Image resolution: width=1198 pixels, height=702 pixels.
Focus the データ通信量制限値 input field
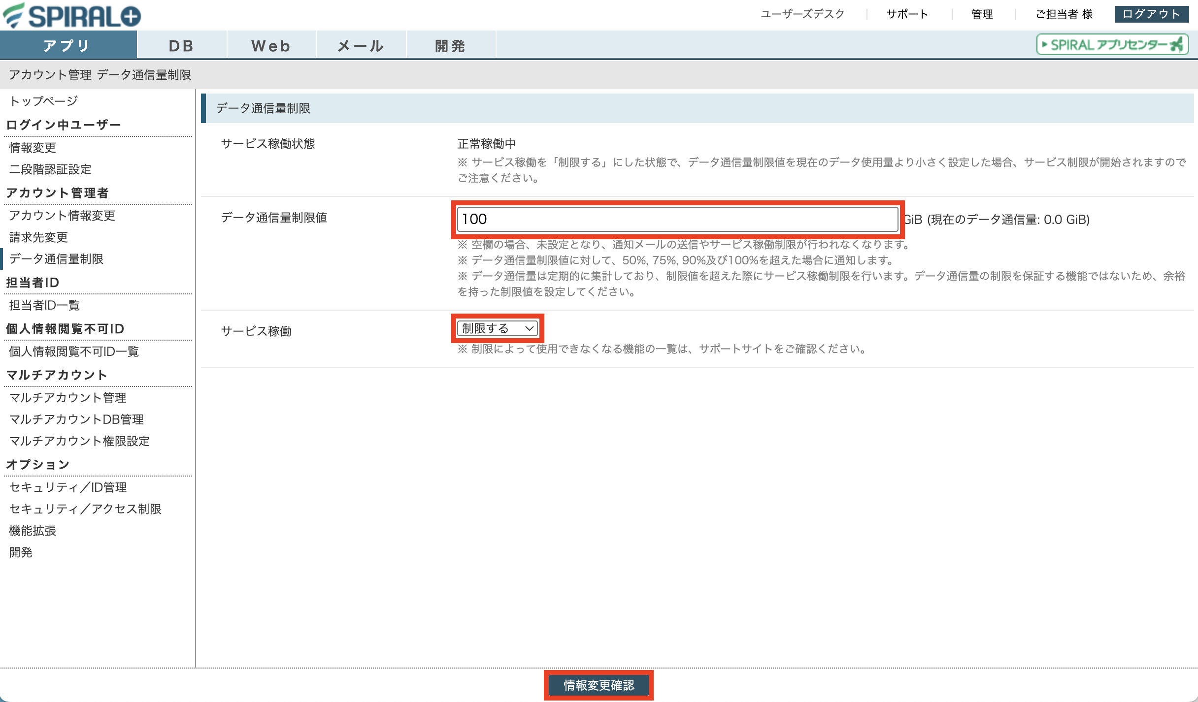point(678,219)
